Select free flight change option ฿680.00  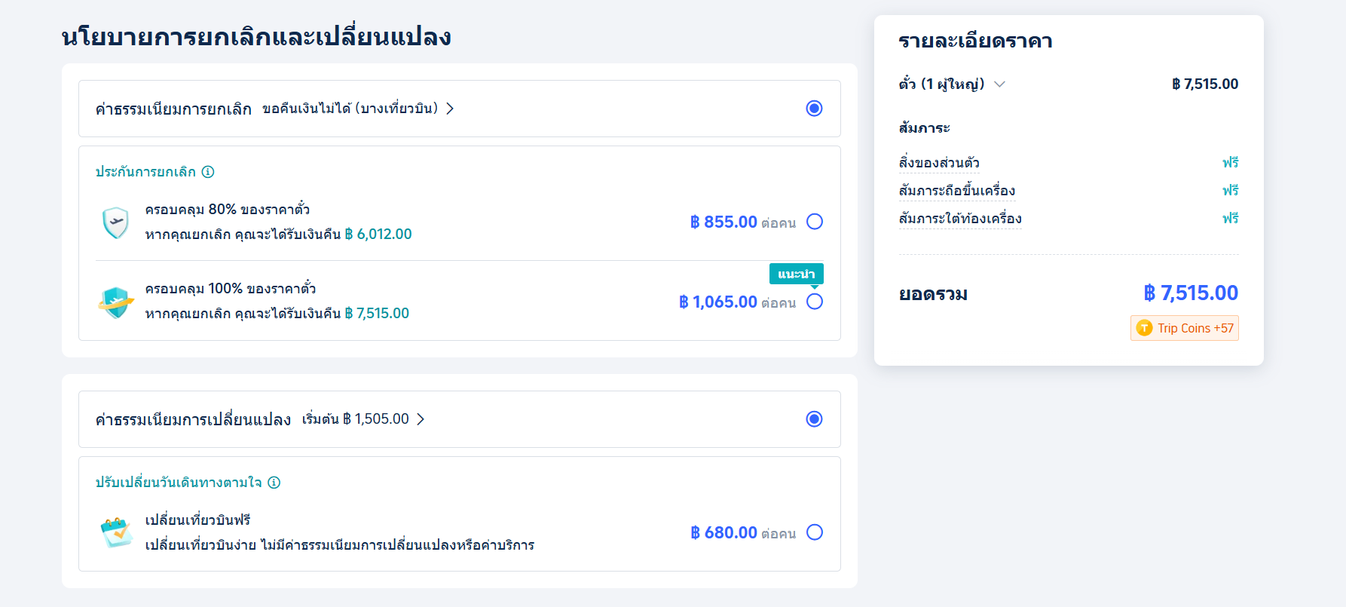815,532
